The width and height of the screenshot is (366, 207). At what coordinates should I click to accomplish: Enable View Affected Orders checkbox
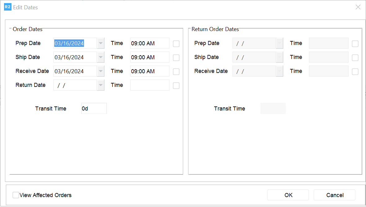pos(15,195)
